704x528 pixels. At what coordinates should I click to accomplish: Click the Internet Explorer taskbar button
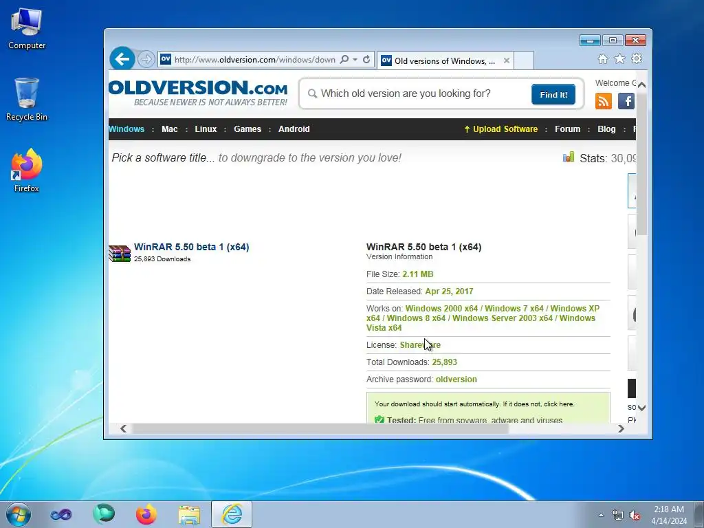(232, 514)
